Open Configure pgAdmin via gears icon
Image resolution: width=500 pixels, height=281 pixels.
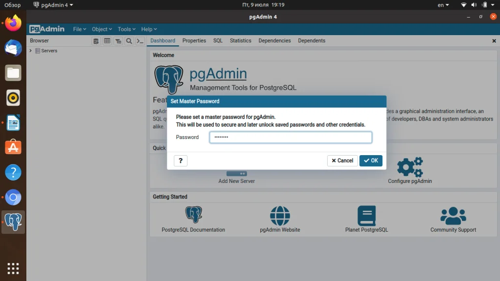409,166
